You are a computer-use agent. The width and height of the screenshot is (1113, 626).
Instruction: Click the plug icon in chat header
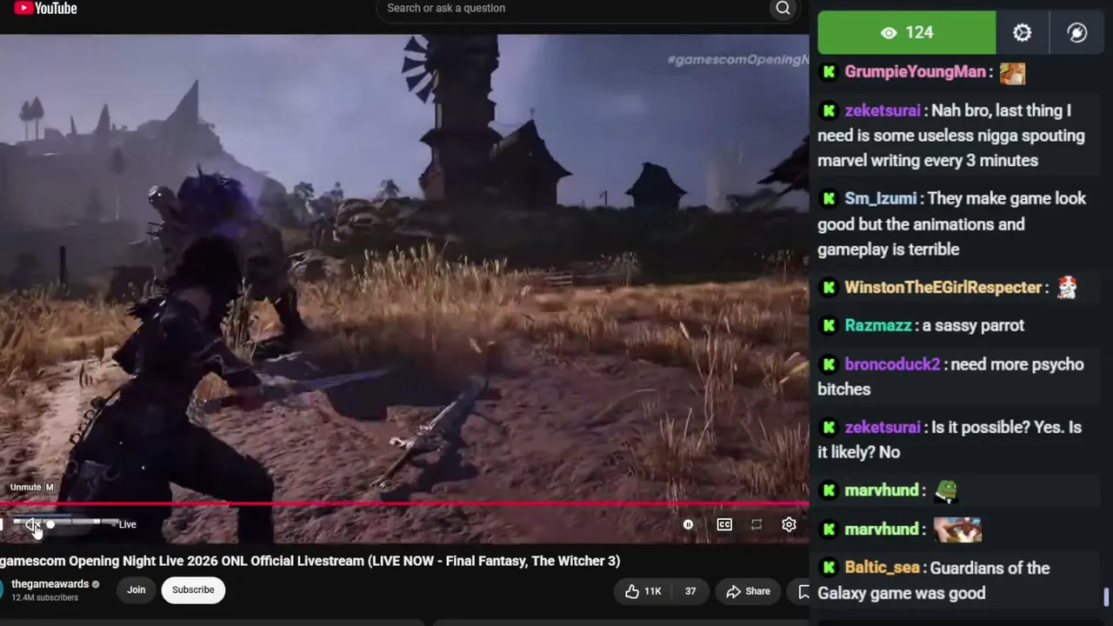(x=1077, y=32)
